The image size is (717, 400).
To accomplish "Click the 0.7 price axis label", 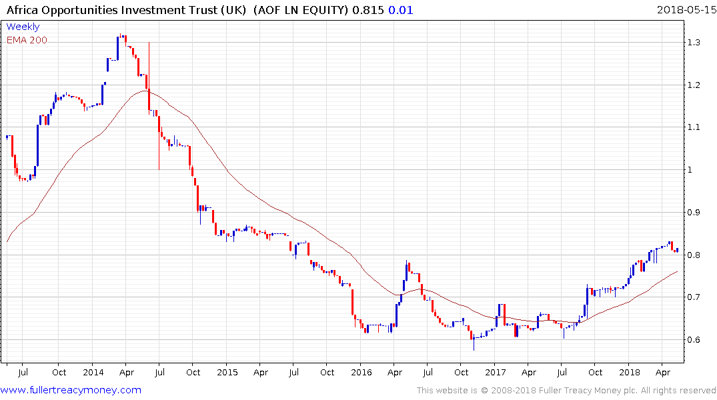I will point(694,297).
